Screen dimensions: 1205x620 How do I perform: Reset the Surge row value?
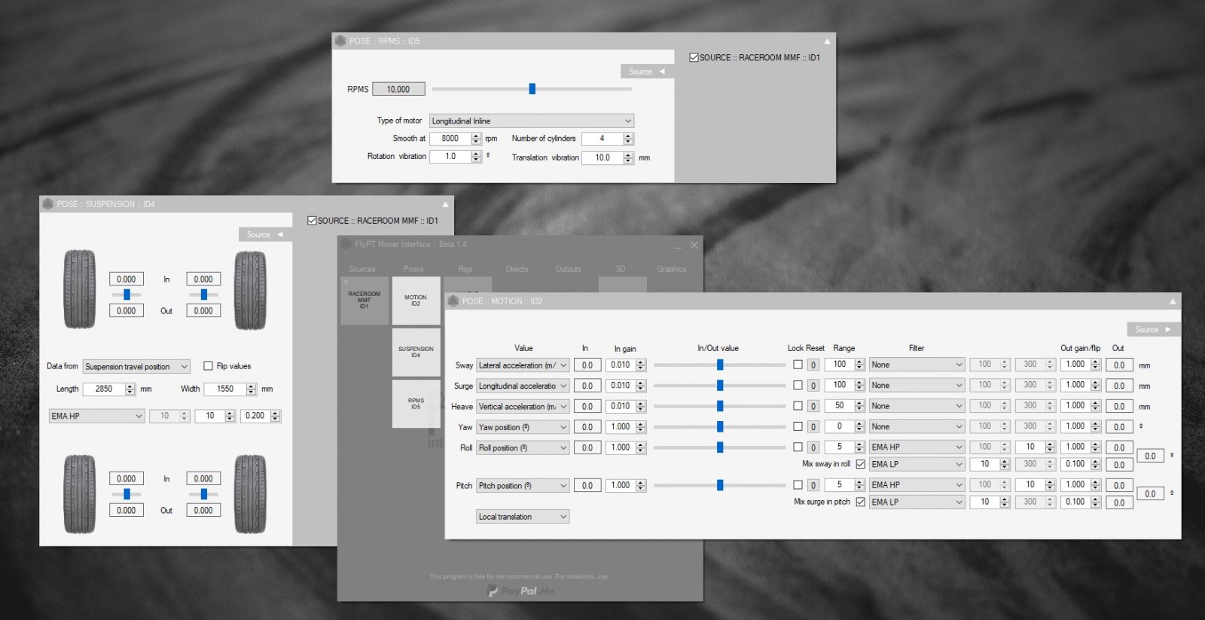pos(813,386)
